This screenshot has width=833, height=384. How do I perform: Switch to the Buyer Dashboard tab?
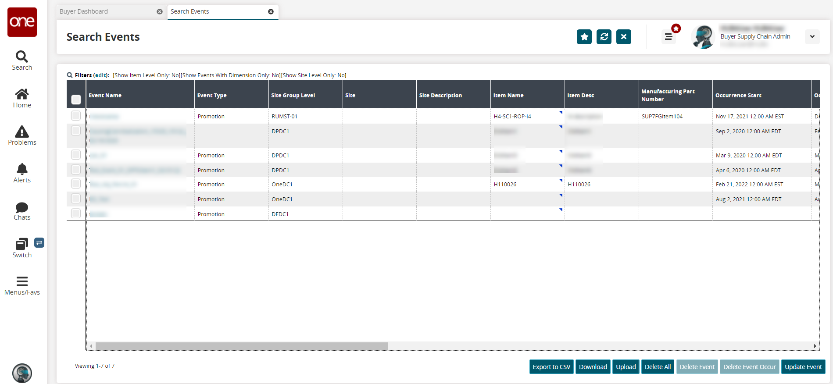(x=84, y=11)
